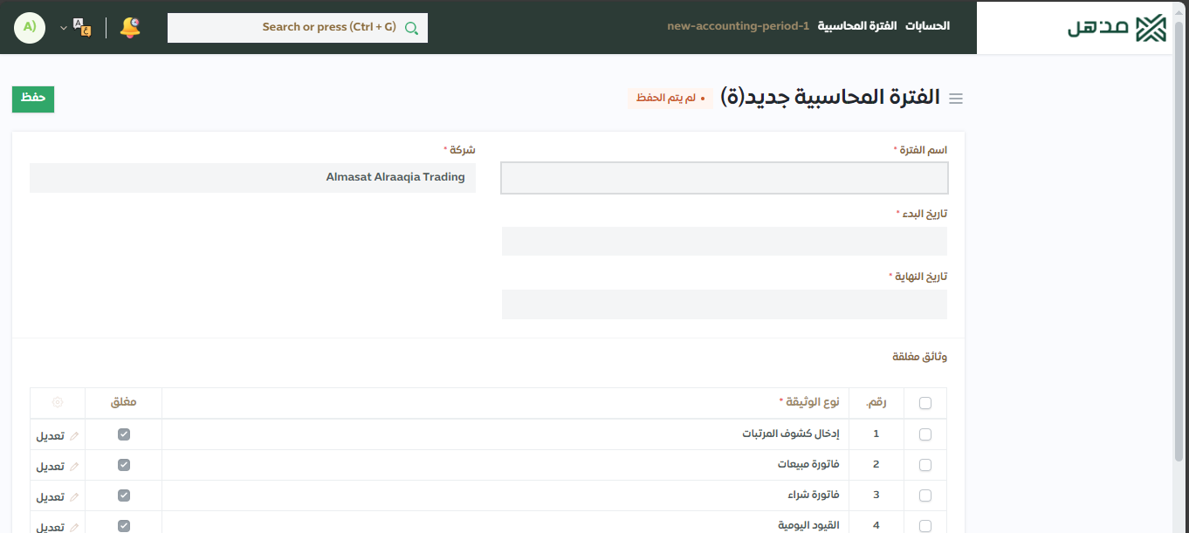Open the تاريخ النهاية date picker field
The width and height of the screenshot is (1189, 533).
pyautogui.click(x=725, y=304)
